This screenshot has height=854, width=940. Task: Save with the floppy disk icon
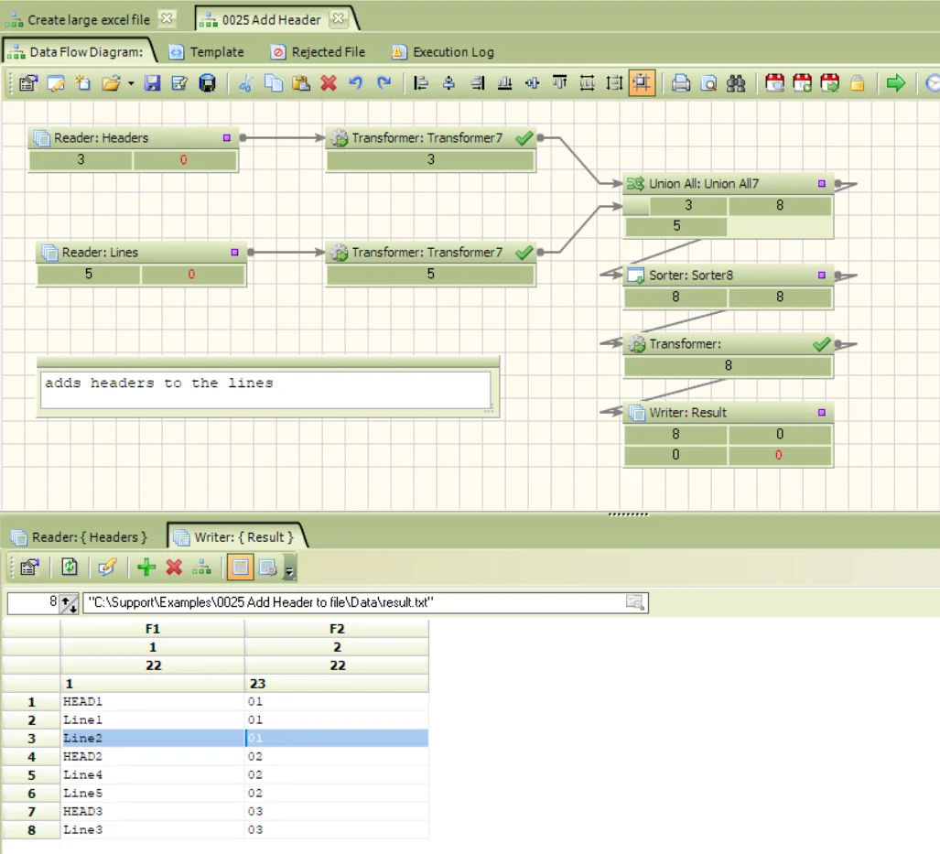pyautogui.click(x=152, y=82)
